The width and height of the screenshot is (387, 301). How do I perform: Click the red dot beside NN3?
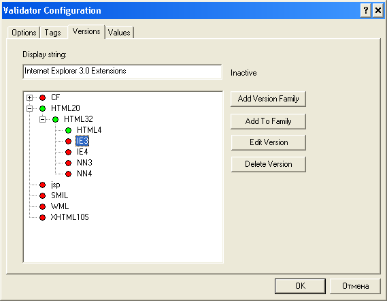(x=69, y=163)
